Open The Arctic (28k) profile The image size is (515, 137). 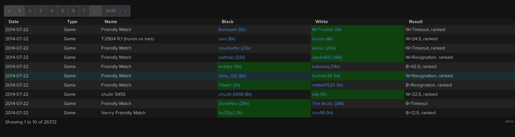328,104
